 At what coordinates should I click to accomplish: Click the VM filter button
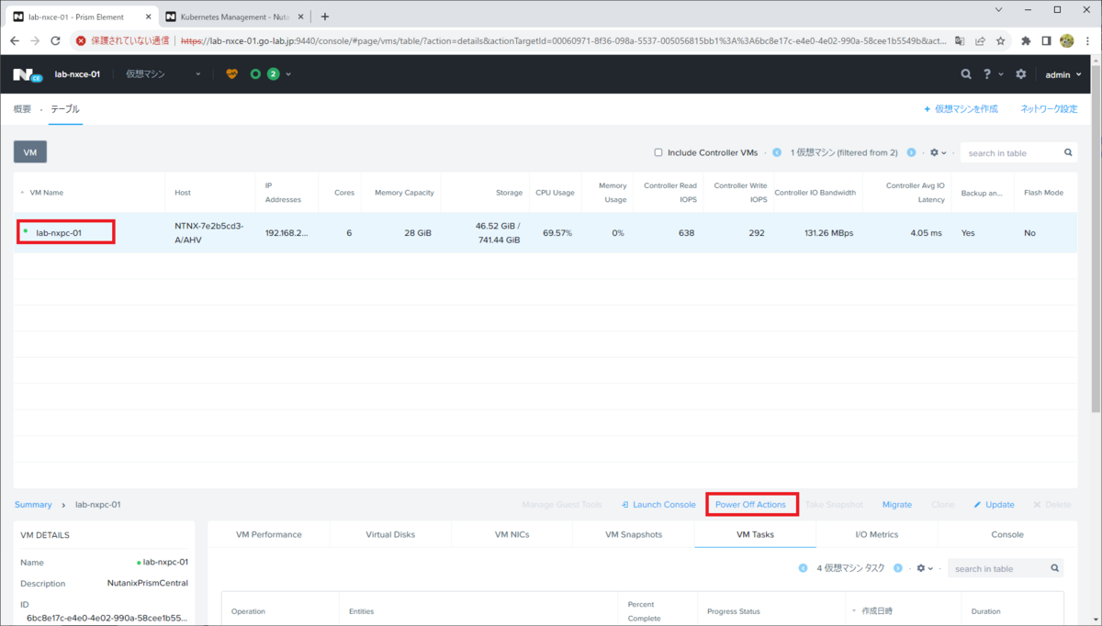30,152
